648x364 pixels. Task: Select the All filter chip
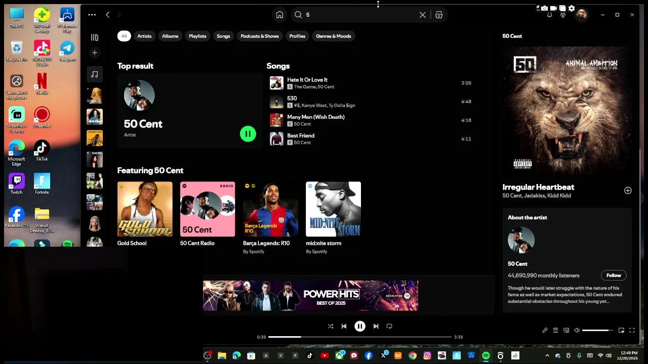(124, 36)
